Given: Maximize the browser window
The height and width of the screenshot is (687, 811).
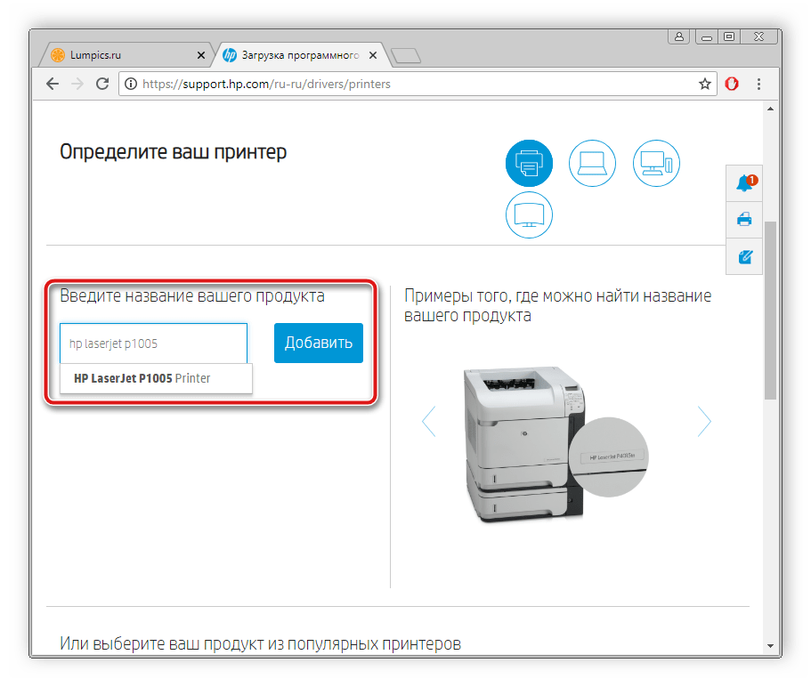Looking at the screenshot, I should pos(729,36).
